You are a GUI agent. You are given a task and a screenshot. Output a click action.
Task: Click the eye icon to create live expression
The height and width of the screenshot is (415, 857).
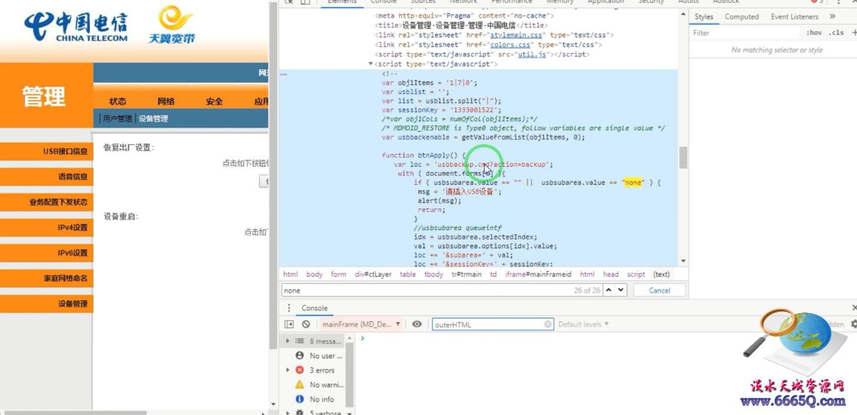coord(417,324)
